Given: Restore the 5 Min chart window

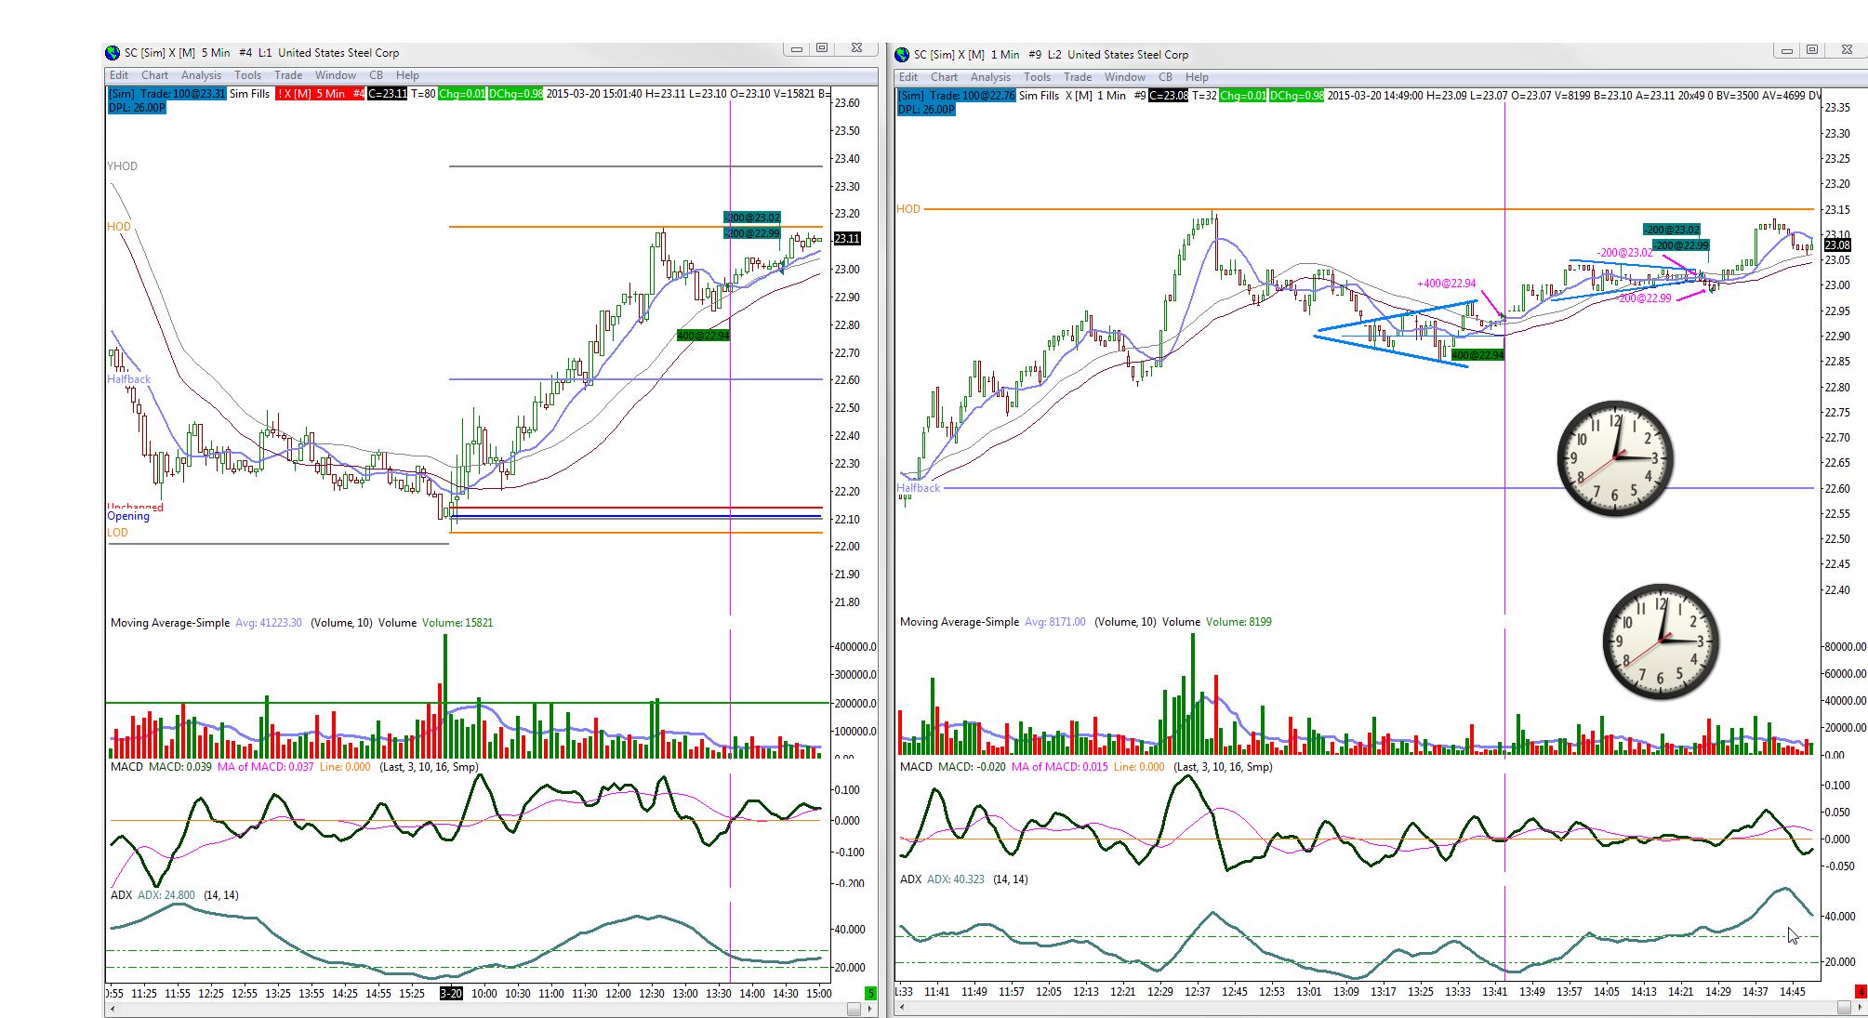Looking at the screenshot, I should (822, 48).
